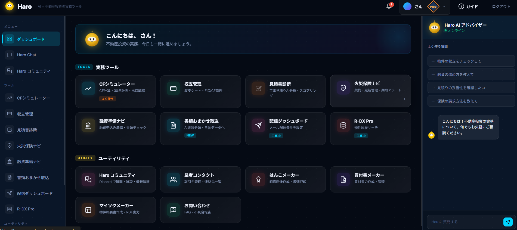The width and height of the screenshot is (517, 230).
Task: Ask 物件の収支をチェックして suggested question
Action: [x=471, y=61]
